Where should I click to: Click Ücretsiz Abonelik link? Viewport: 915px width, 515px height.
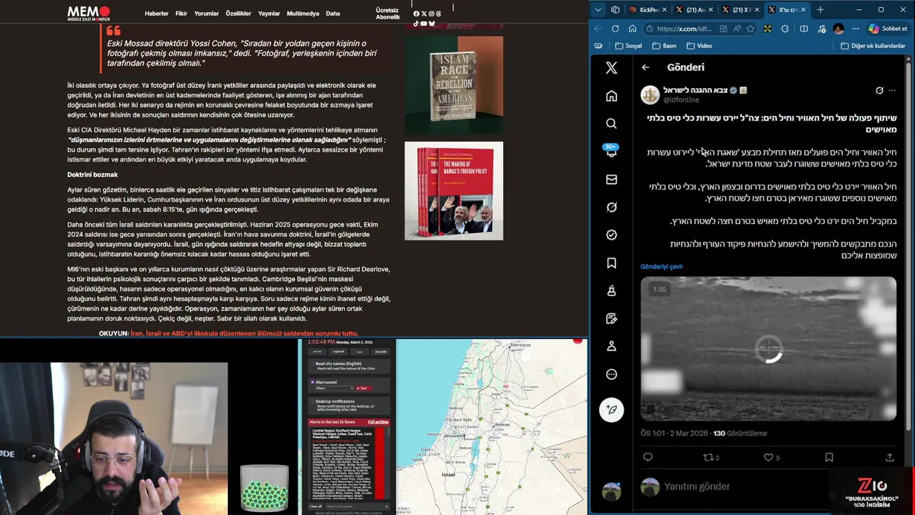point(388,14)
